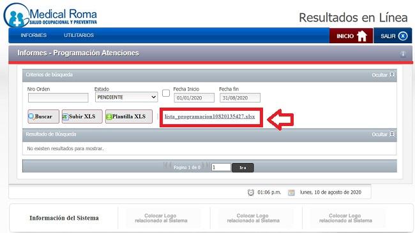
Task: Open lista_programacion10820135427.xlsx link
Action: 209,117
